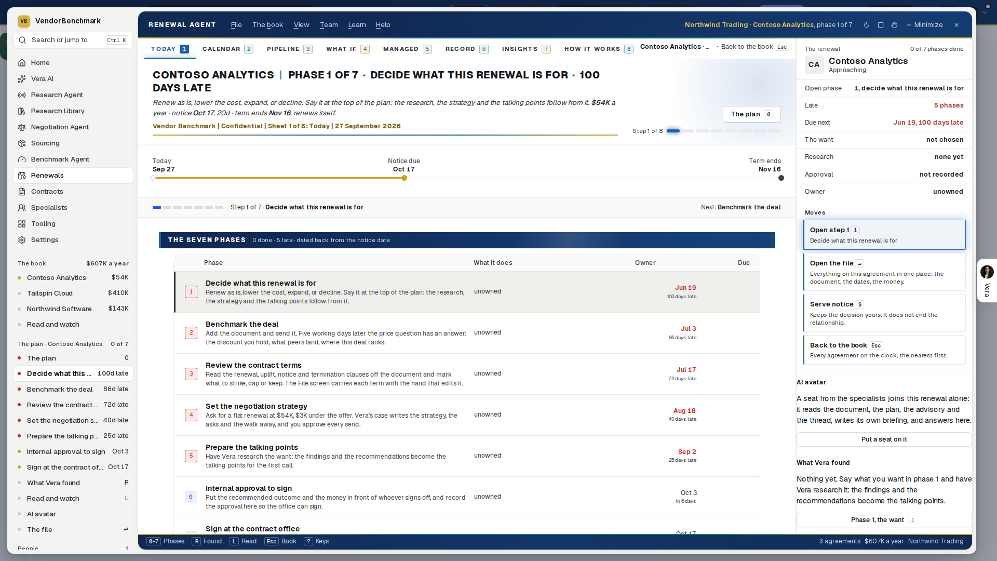Click the square window-mode icon
The image size is (997, 561).
point(881,25)
